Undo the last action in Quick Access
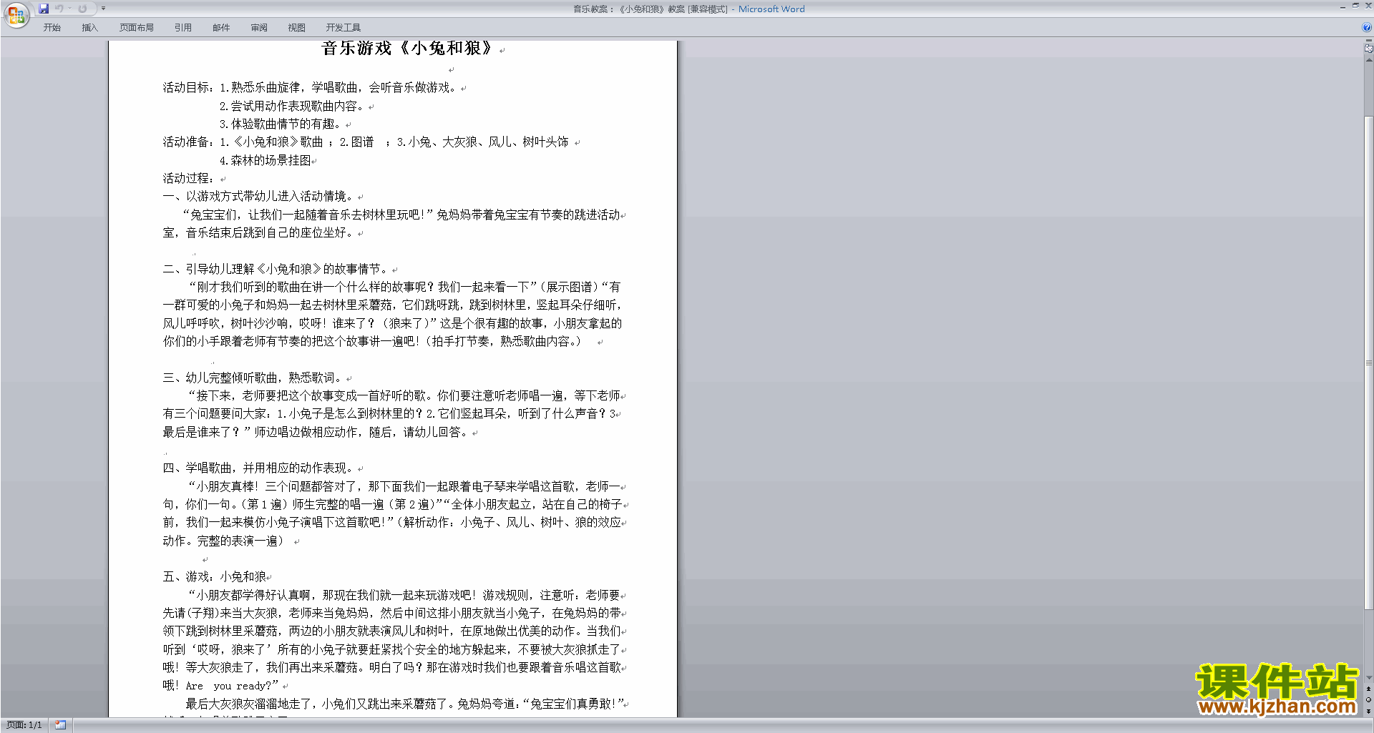The width and height of the screenshot is (1374, 733). pos(59,9)
